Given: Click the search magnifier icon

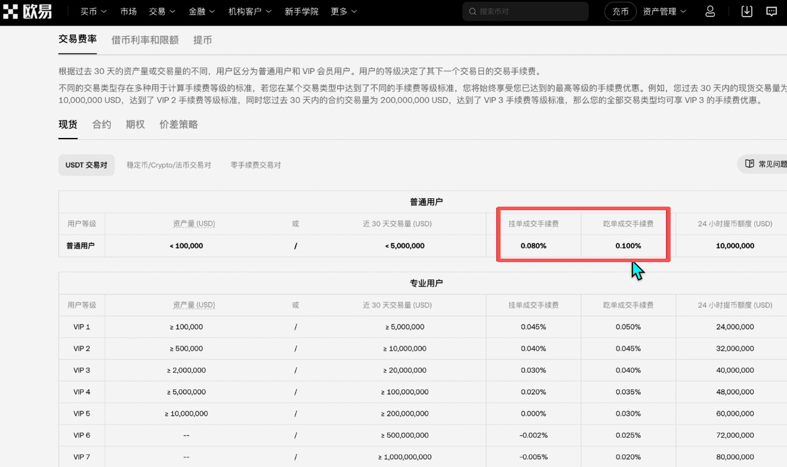Looking at the screenshot, I should (473, 11).
